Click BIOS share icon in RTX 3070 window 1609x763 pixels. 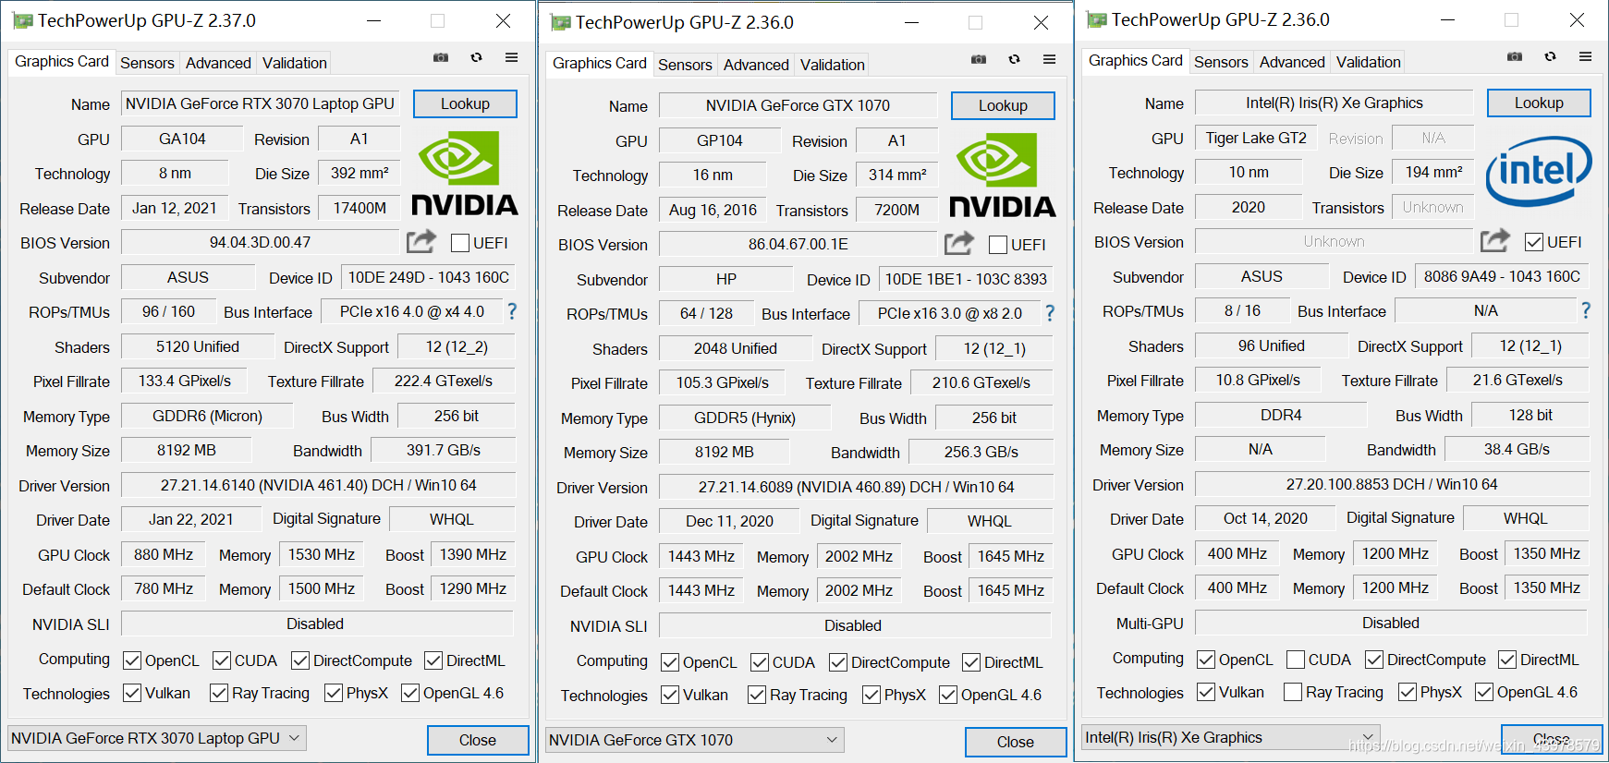point(421,241)
